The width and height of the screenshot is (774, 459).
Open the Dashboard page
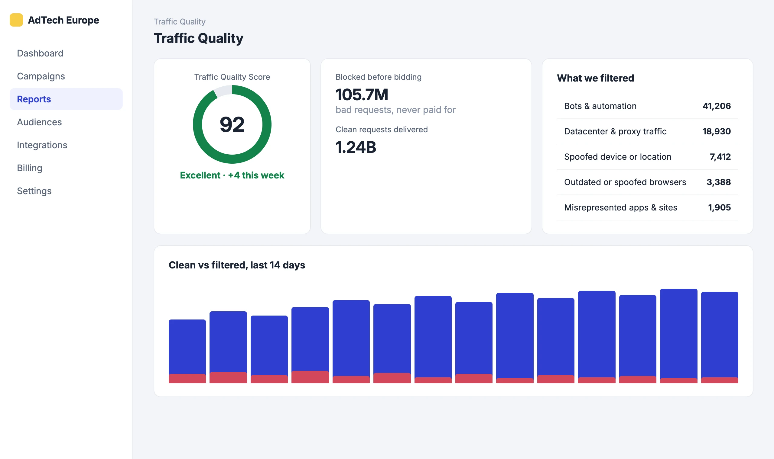click(x=66, y=53)
